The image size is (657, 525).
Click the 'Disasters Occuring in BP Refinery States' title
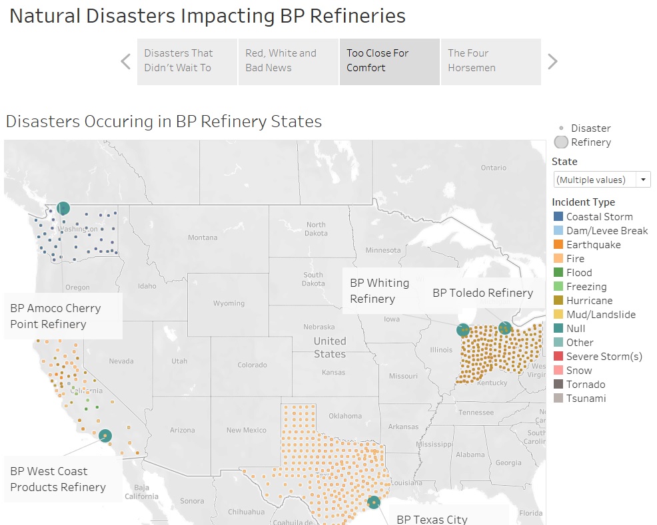[x=164, y=121]
